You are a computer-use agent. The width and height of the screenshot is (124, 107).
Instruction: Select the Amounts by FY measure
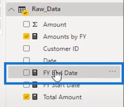65,37
